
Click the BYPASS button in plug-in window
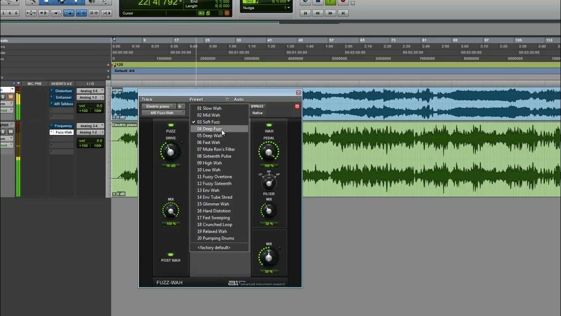pos(257,106)
